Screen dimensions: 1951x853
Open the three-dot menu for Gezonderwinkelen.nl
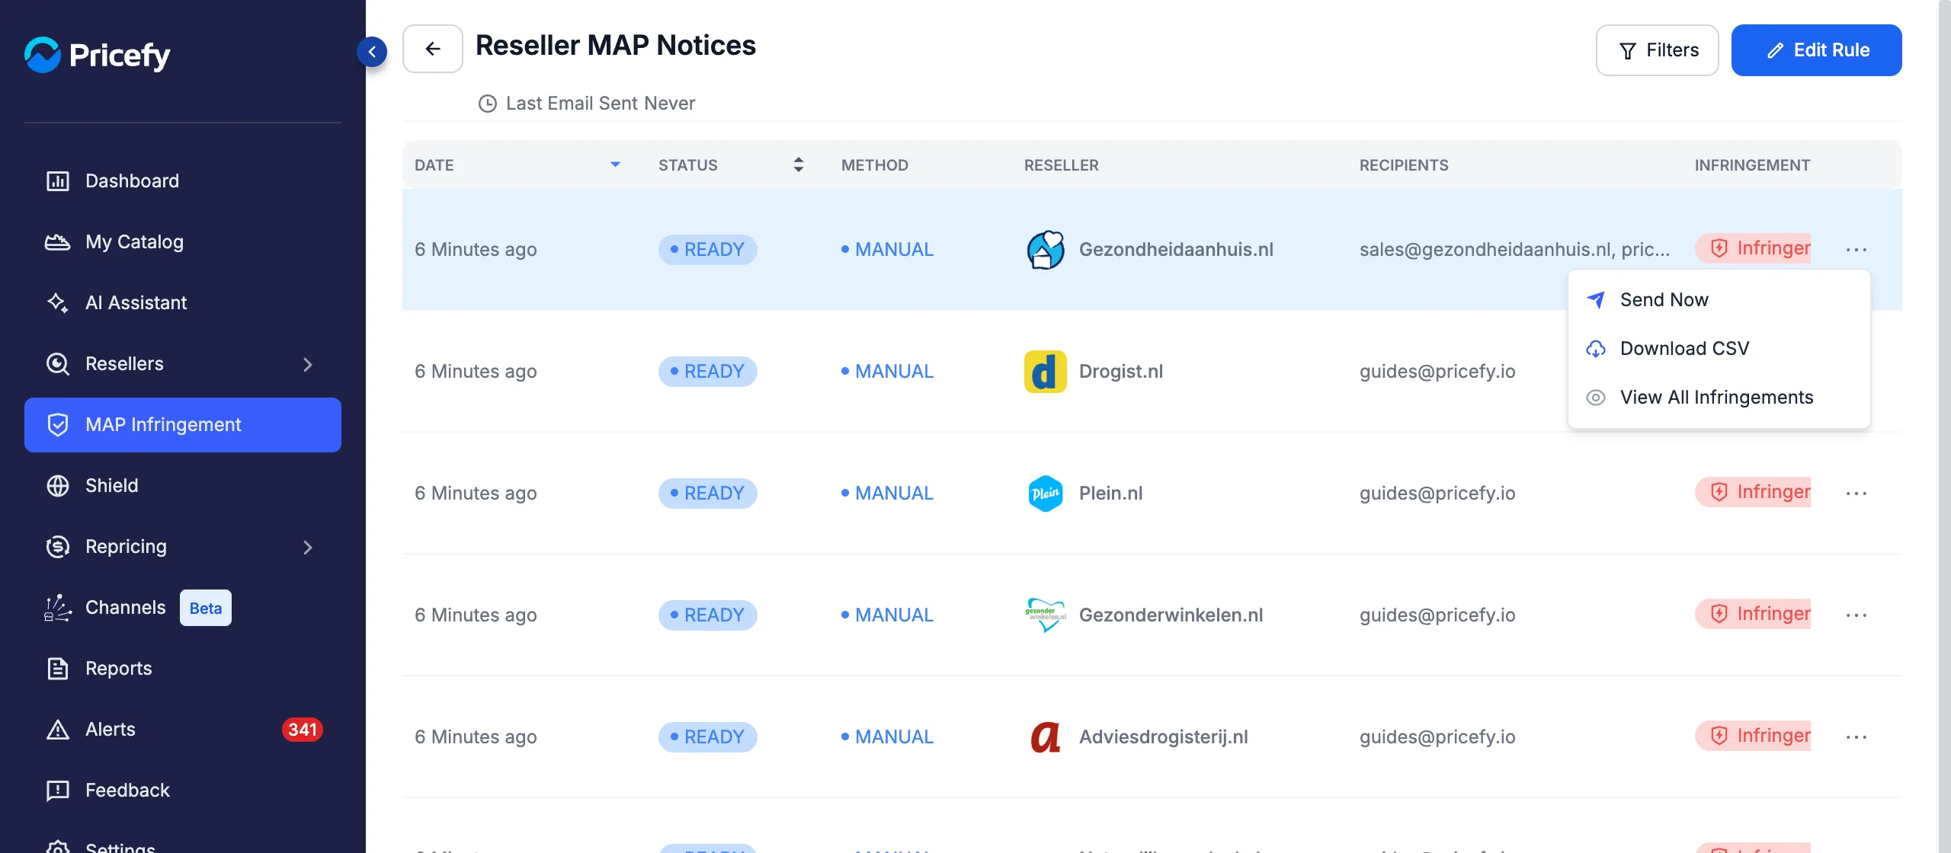pos(1856,615)
